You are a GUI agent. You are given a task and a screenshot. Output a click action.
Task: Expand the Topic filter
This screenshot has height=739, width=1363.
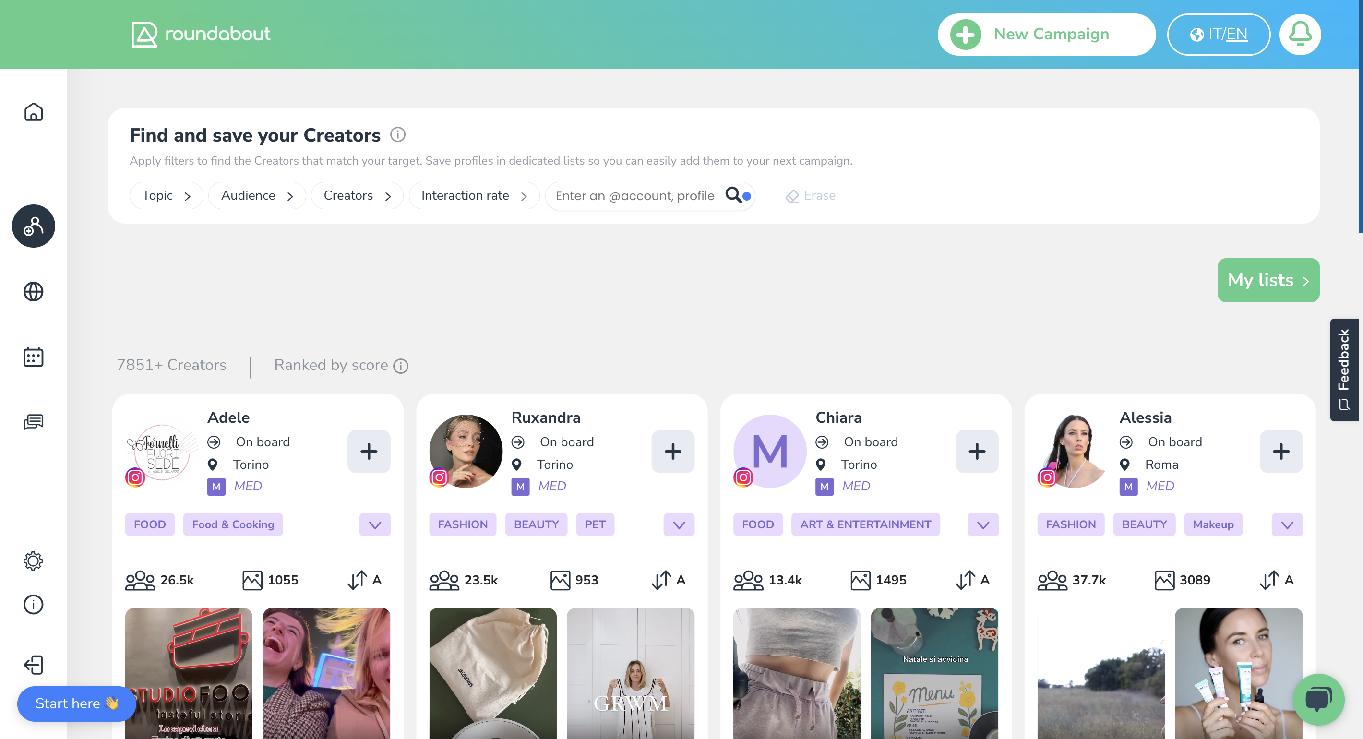pos(166,196)
